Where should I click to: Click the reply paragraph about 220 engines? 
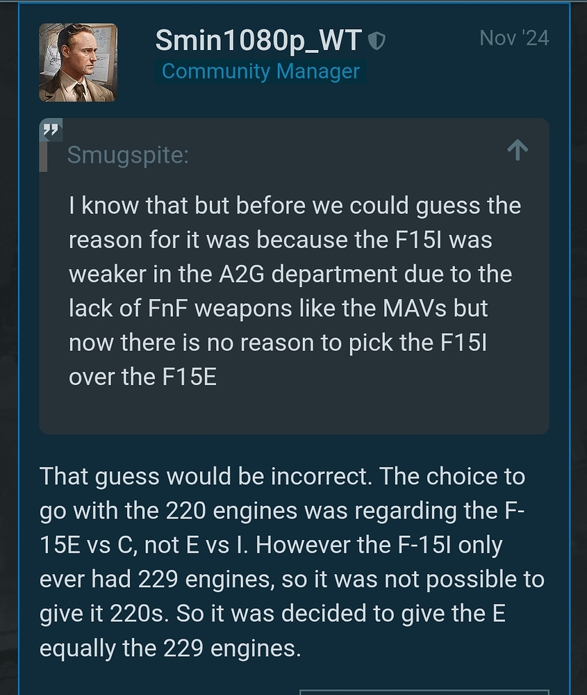[x=292, y=562]
